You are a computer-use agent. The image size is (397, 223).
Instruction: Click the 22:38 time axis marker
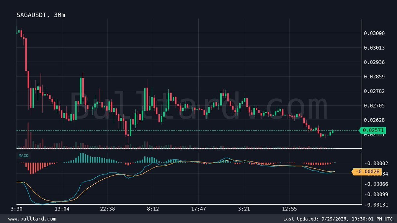click(107, 209)
